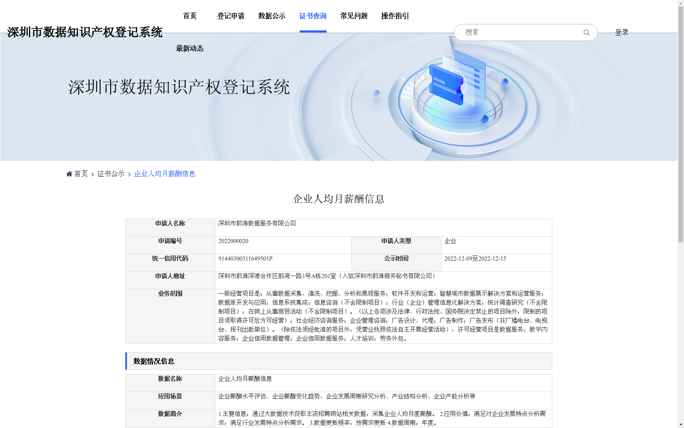684x428 pixels.
Task: Click the 申请人类型 label cell
Action: 396,245
